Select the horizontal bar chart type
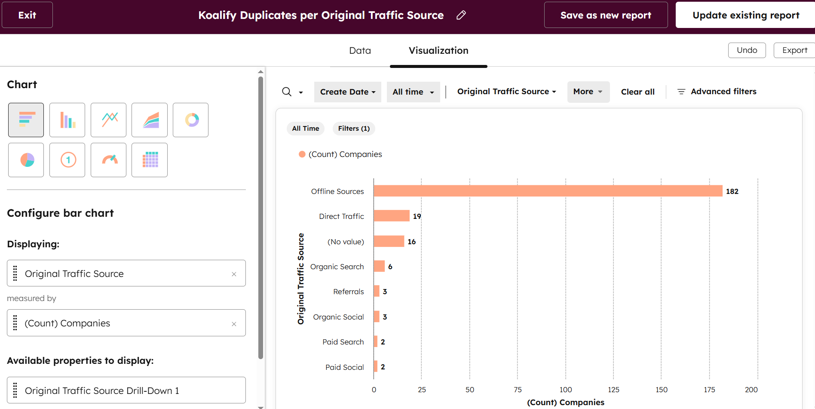 coord(26,120)
